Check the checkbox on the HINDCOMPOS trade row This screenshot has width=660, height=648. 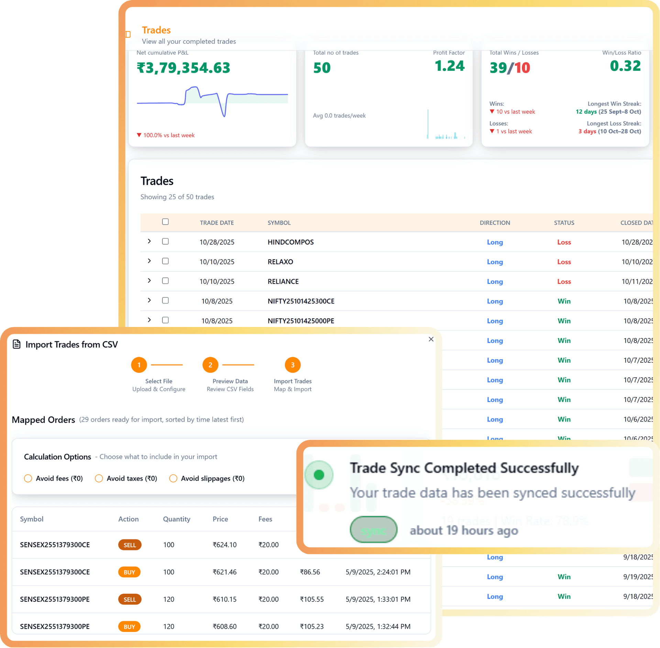tap(165, 241)
